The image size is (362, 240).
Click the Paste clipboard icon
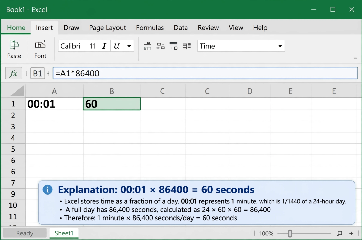[x=14, y=45]
